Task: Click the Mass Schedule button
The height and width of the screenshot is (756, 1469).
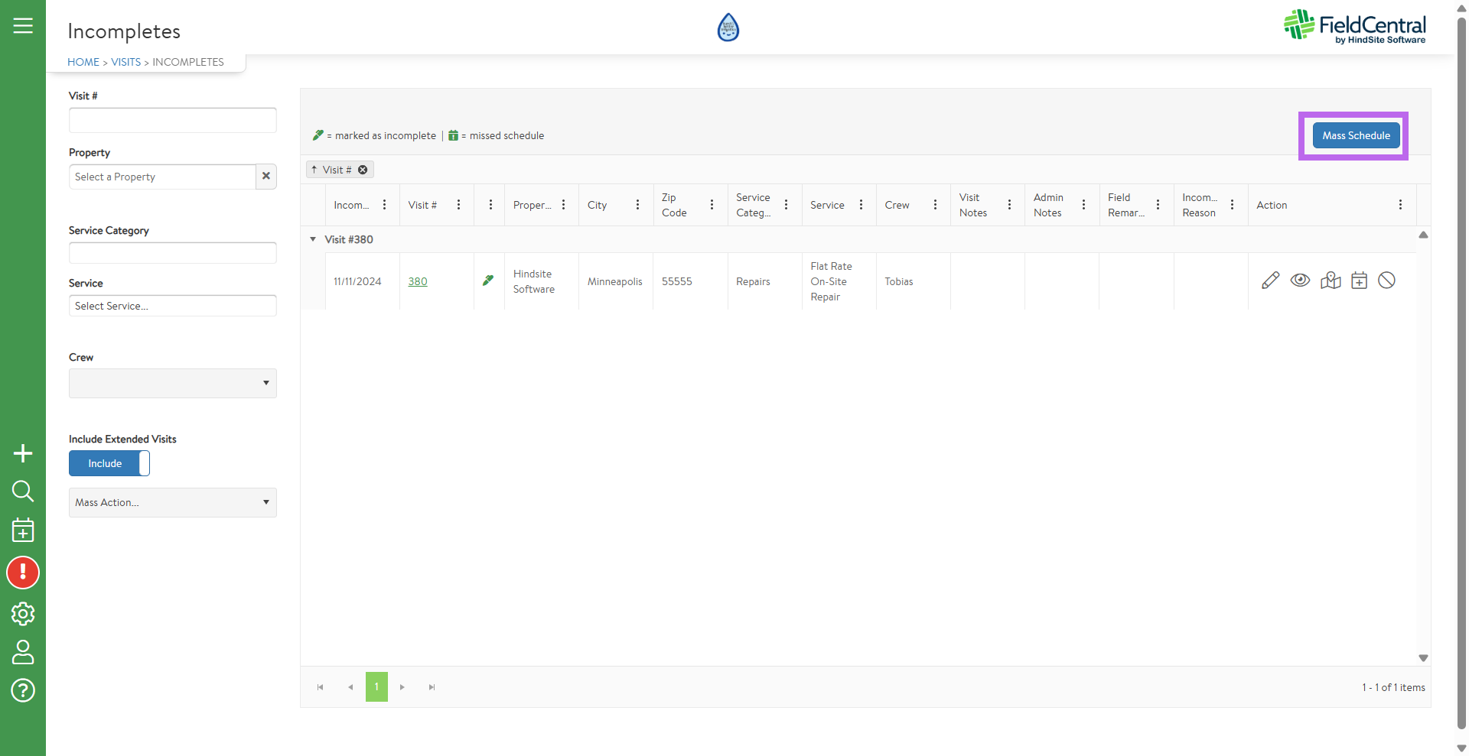Action: click(x=1356, y=135)
